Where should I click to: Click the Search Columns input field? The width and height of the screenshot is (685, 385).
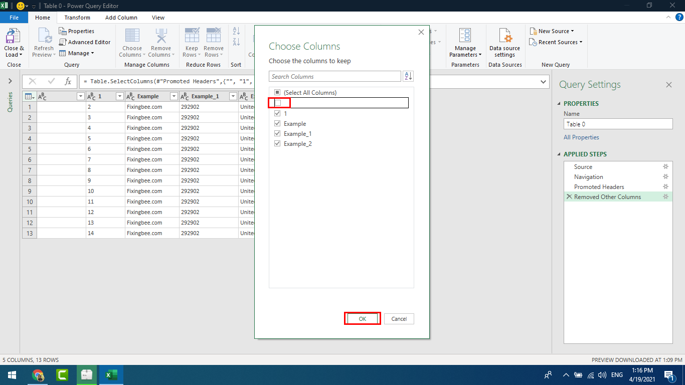[334, 77]
